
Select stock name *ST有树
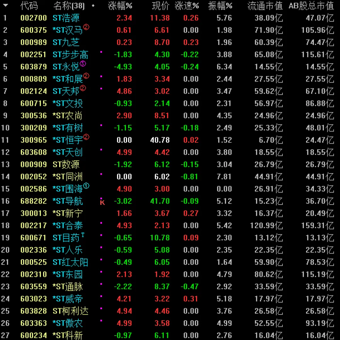(68, 128)
